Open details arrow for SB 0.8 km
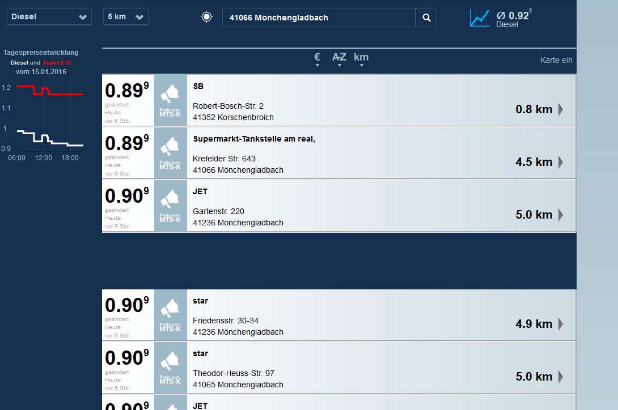The image size is (618, 410). point(561,109)
